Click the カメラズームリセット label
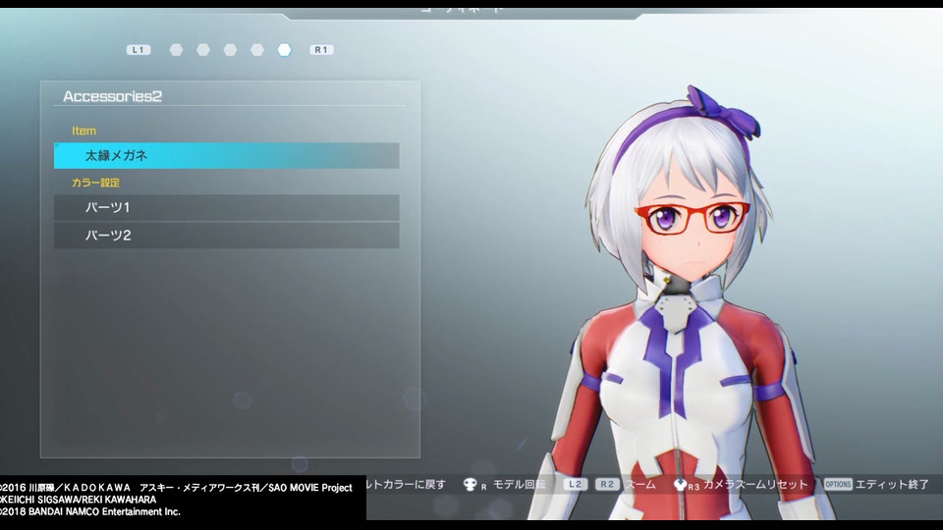943x530 pixels. point(756,484)
